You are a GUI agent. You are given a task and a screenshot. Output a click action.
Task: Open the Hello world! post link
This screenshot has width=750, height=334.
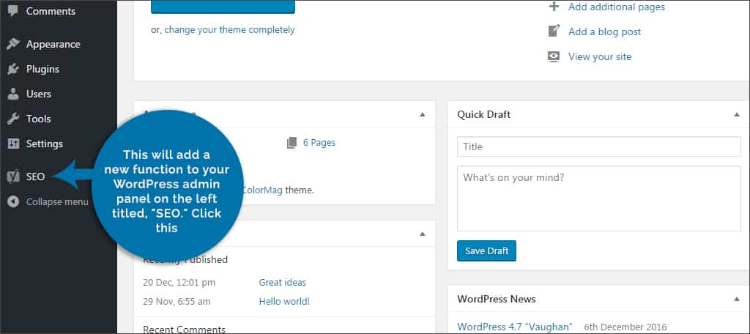click(x=284, y=302)
